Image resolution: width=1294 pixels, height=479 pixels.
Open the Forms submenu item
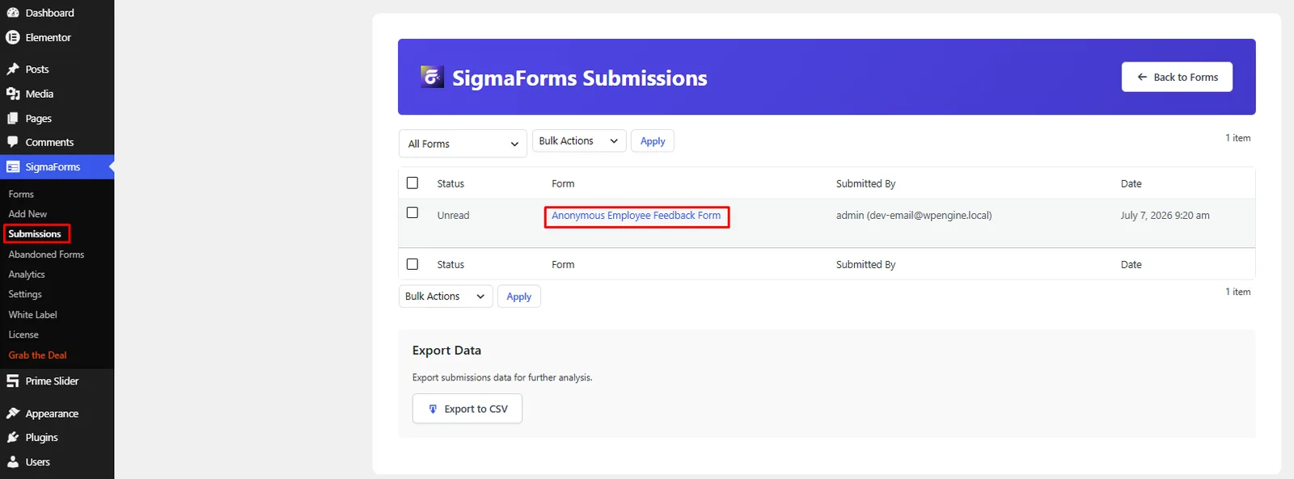[21, 195]
